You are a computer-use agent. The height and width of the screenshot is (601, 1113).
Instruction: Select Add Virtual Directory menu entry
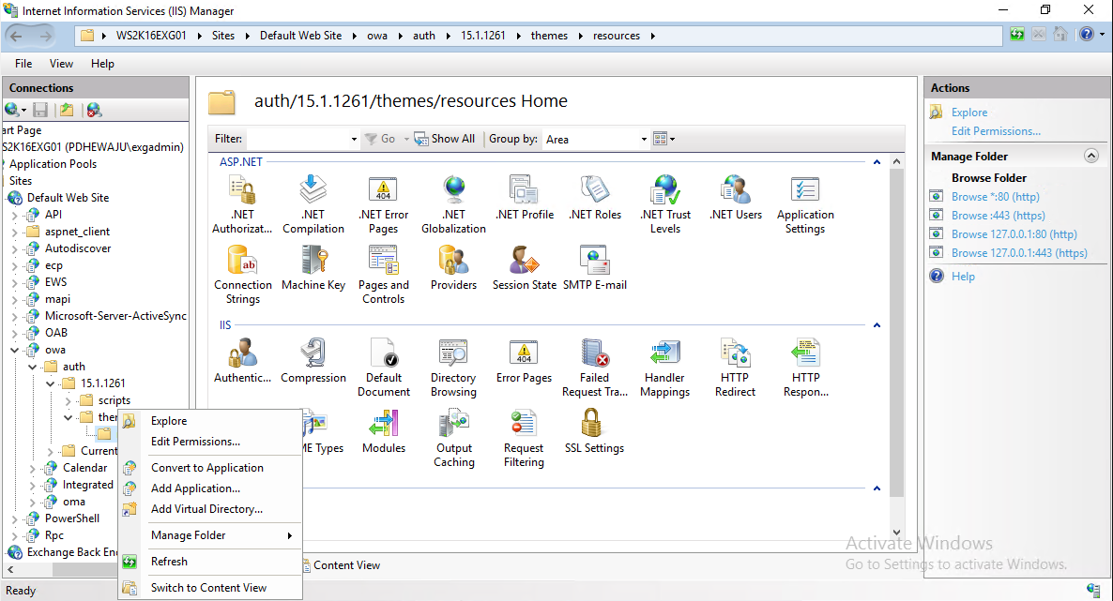(x=210, y=509)
